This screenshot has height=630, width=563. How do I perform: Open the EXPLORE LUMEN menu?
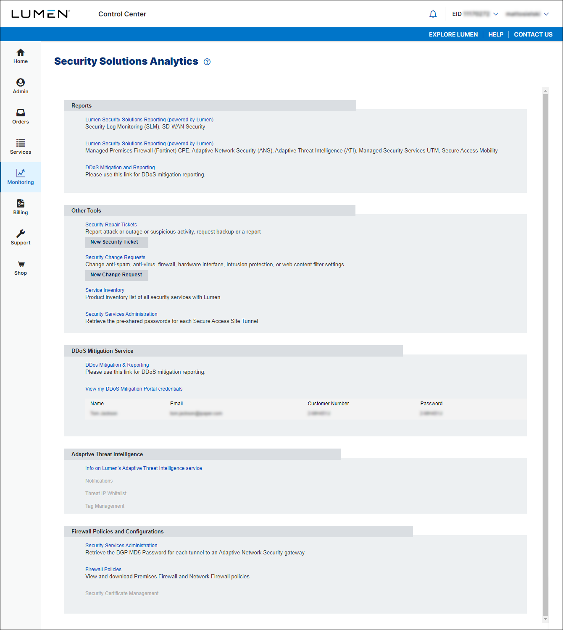[x=453, y=34]
